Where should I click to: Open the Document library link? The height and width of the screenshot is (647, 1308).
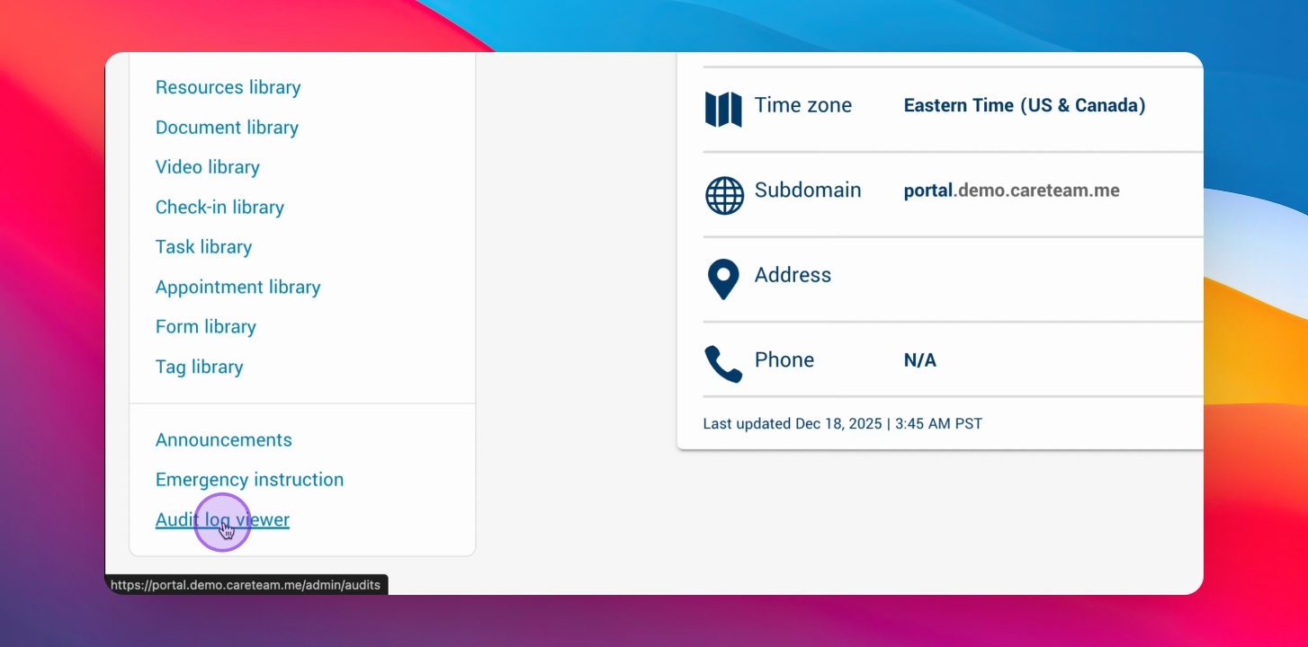click(227, 128)
